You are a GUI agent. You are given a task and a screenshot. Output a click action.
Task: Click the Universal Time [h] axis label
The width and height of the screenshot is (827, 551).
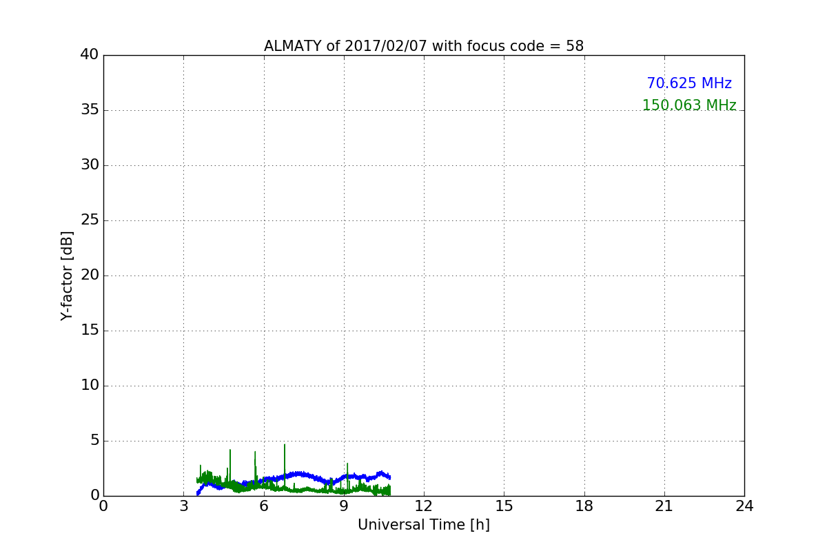424,525
